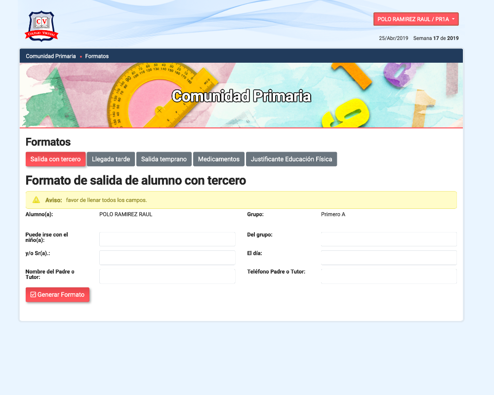The image size is (494, 395).
Task: Click the Comunidad Primaria banner image
Action: point(241,96)
